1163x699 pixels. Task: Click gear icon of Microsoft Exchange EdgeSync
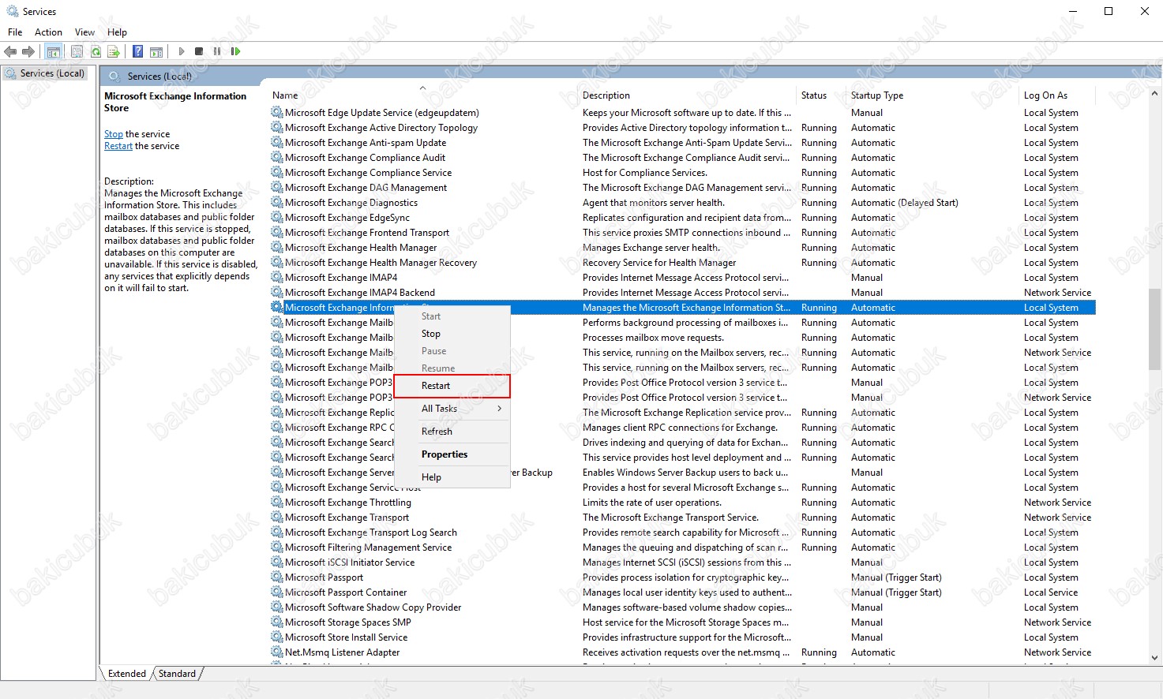[276, 218]
